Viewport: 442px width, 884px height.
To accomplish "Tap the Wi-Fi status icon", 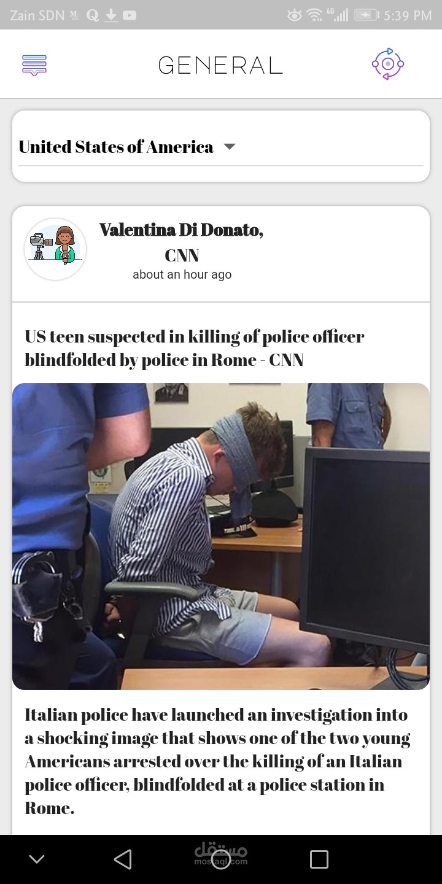I will 314,15.
